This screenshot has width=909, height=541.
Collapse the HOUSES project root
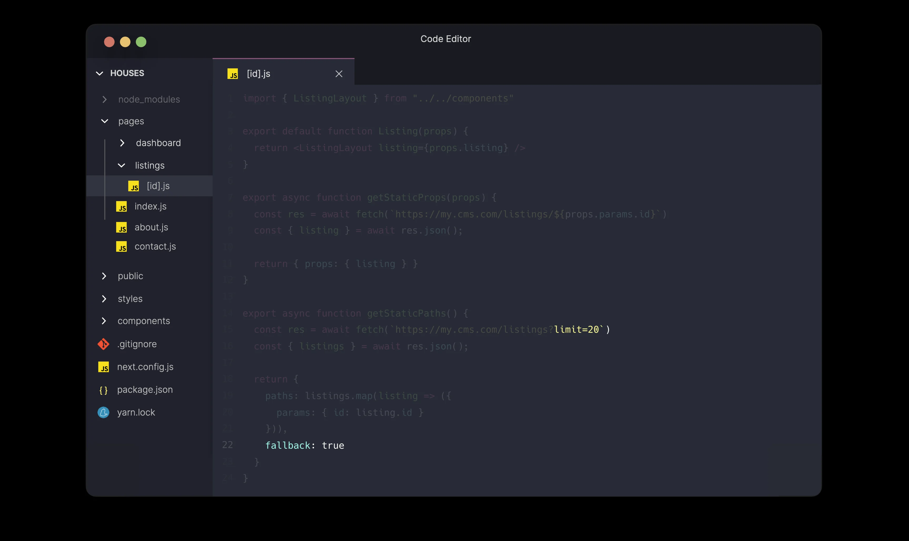(100, 73)
